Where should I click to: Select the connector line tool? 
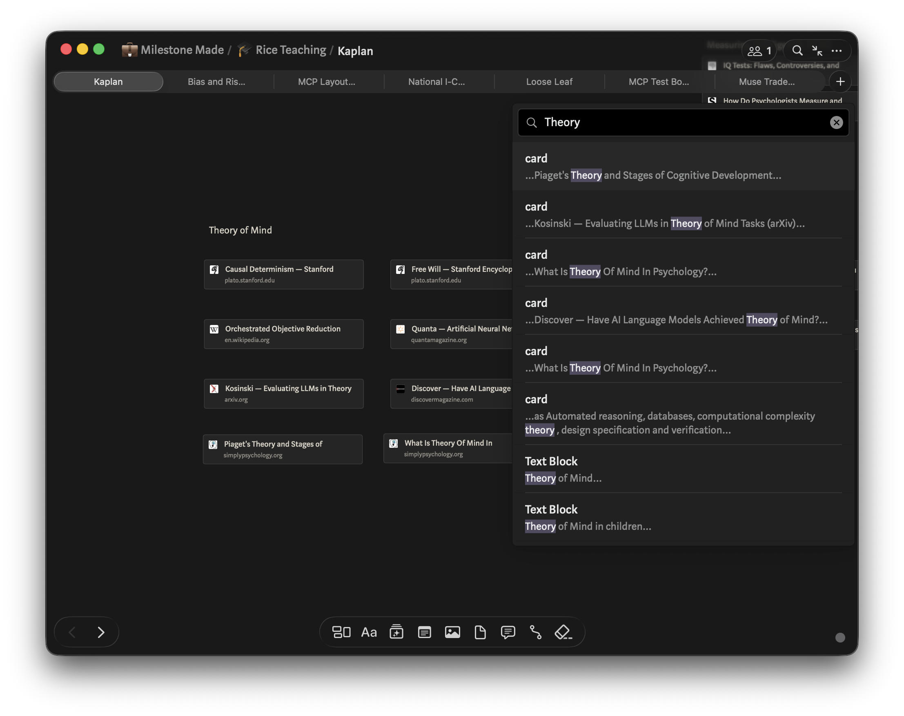535,632
